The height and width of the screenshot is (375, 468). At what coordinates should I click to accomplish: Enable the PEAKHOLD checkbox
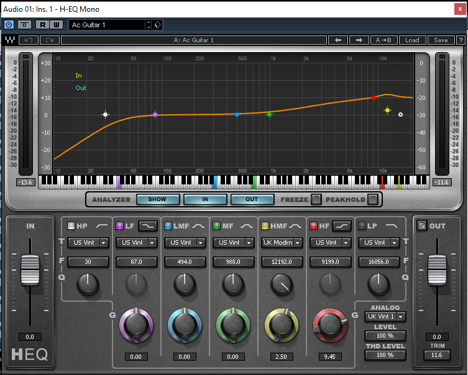[x=372, y=199]
